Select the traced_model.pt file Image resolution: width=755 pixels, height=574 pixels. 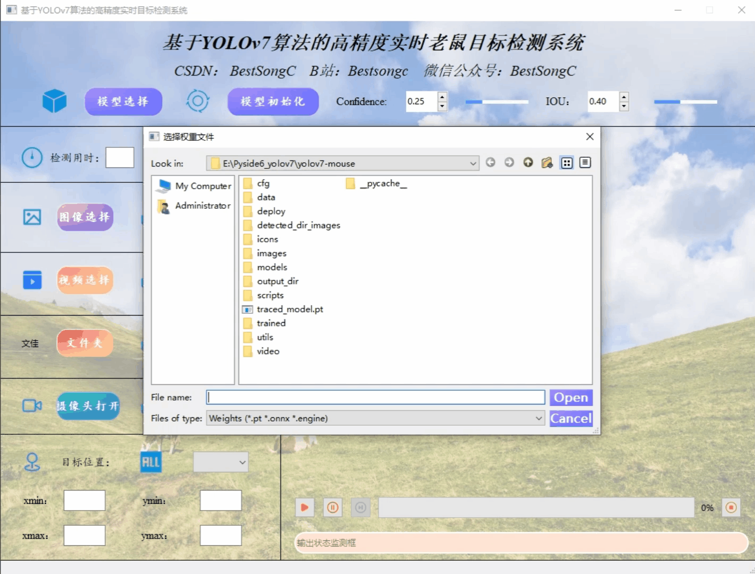pos(283,309)
